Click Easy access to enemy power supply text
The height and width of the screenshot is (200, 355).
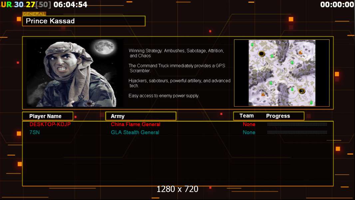[x=164, y=96]
